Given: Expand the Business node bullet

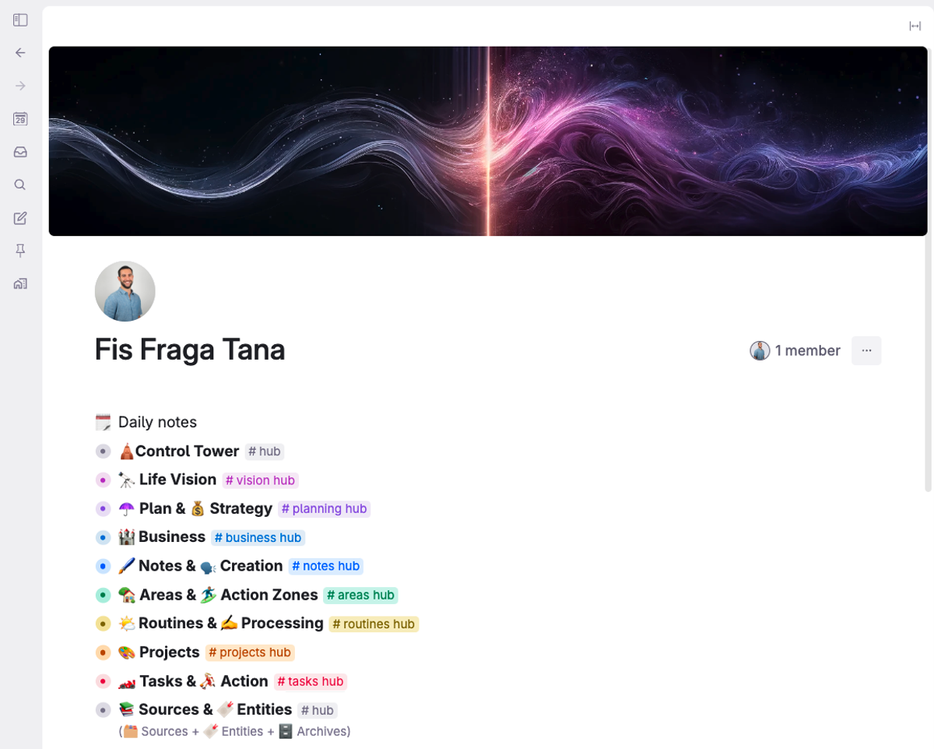Looking at the screenshot, I should tap(103, 537).
